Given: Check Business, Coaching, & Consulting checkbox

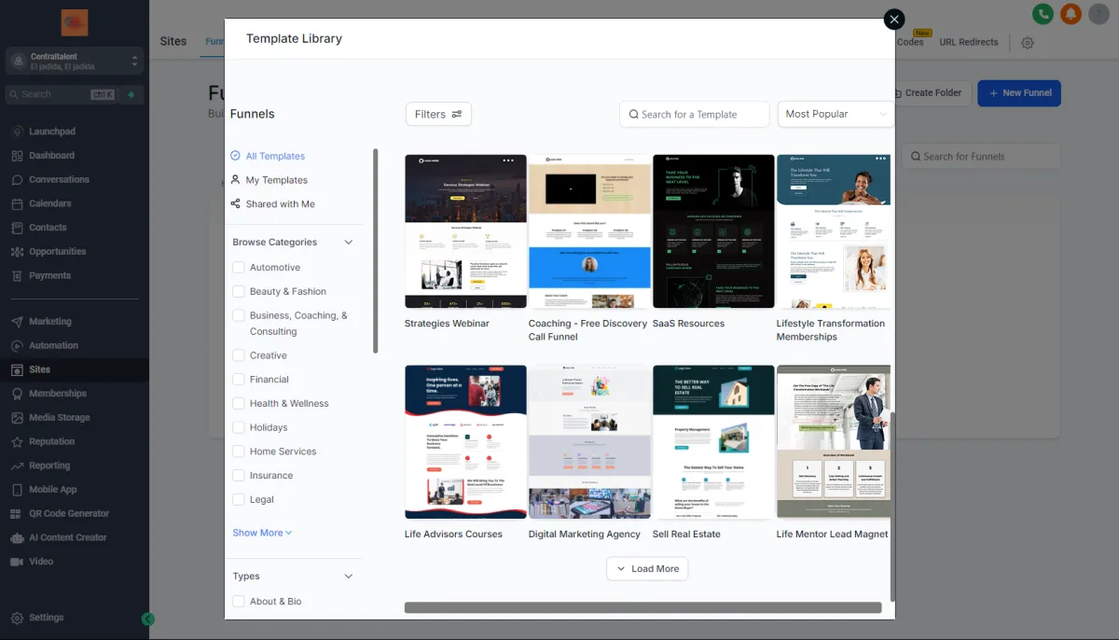Looking at the screenshot, I should (x=239, y=316).
